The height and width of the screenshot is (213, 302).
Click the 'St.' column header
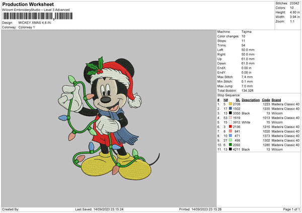pos(238,100)
